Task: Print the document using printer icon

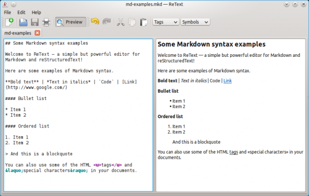Action: pyautogui.click(x=46, y=22)
